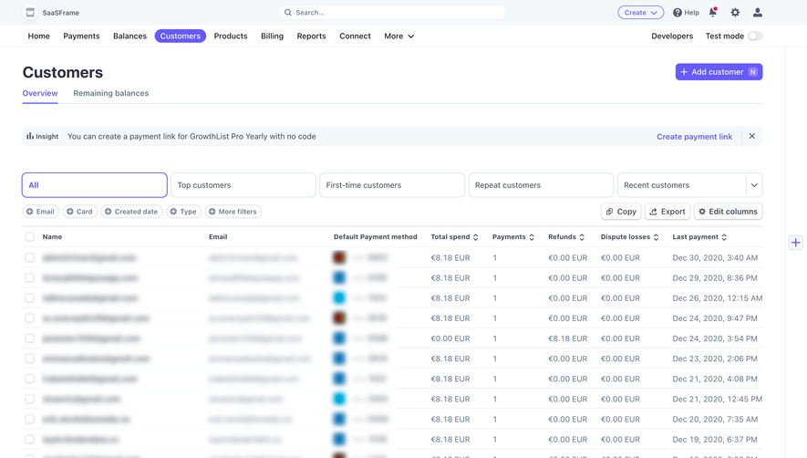Select the Customers nav item
This screenshot has height=458, width=807.
181,36
